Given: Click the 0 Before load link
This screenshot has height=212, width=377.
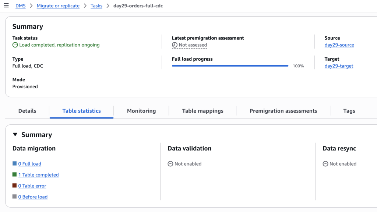Looking at the screenshot, I should coord(33,197).
